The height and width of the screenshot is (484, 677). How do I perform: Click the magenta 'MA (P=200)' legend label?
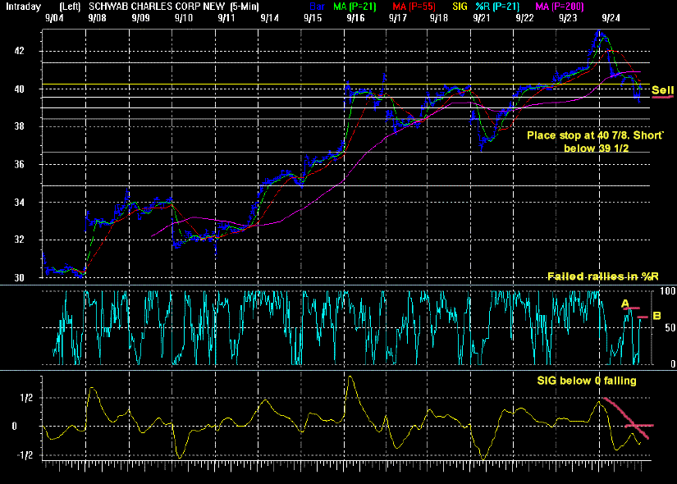tap(559, 7)
